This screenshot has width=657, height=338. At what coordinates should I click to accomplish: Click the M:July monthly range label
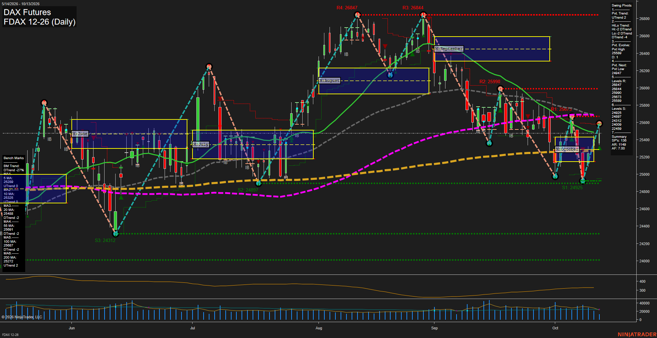click(201, 144)
